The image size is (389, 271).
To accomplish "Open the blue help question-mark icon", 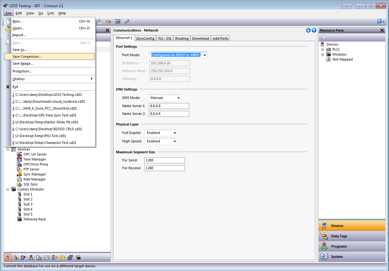I will coord(379,22).
